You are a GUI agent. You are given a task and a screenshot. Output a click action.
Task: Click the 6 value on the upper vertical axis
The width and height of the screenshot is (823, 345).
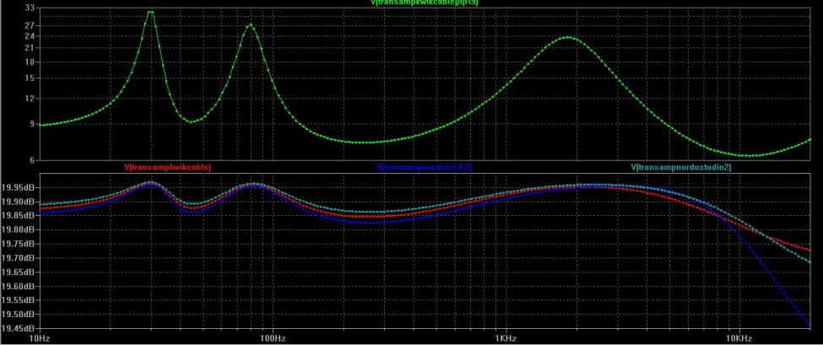(31, 160)
